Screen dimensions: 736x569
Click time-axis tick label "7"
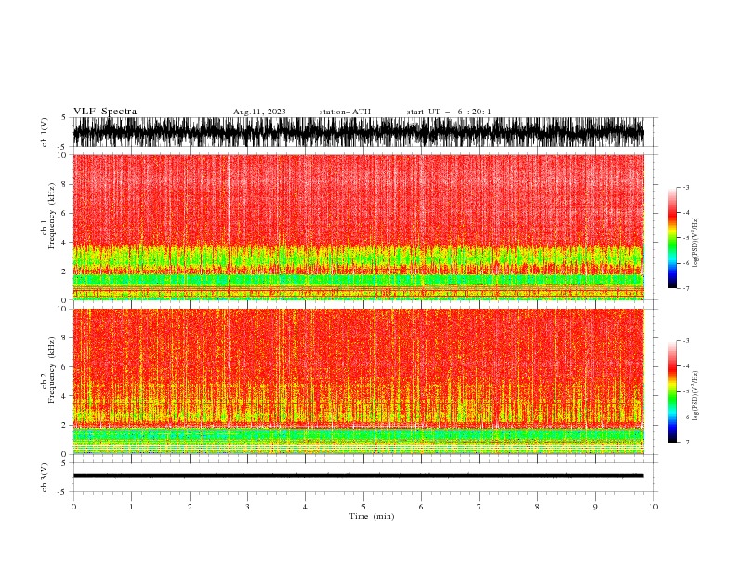(480, 507)
